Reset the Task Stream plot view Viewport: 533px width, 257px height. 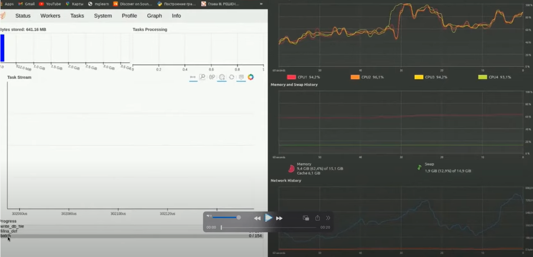tap(231, 77)
